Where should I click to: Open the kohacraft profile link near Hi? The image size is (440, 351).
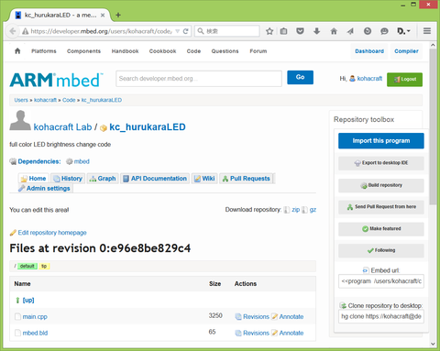click(x=369, y=79)
